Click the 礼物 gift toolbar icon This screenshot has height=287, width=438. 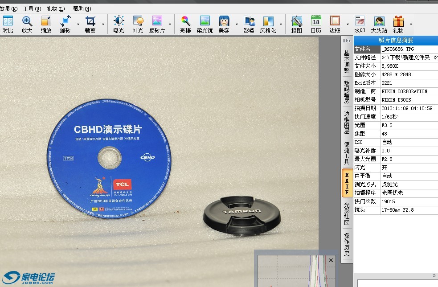point(398,25)
